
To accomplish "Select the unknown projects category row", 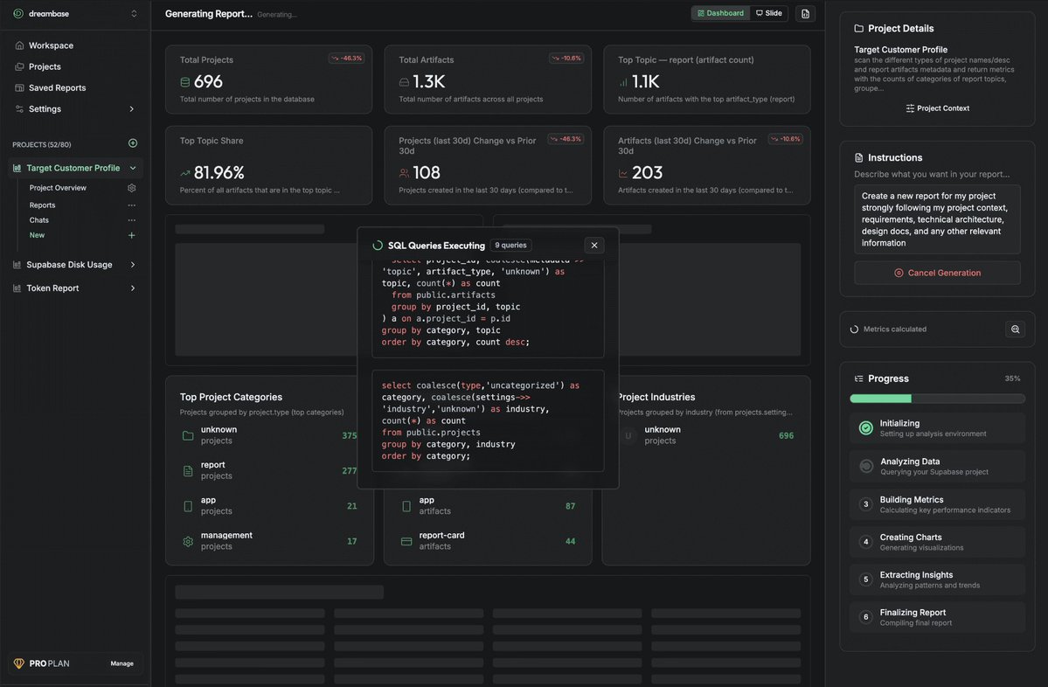I will pyautogui.click(x=268, y=435).
